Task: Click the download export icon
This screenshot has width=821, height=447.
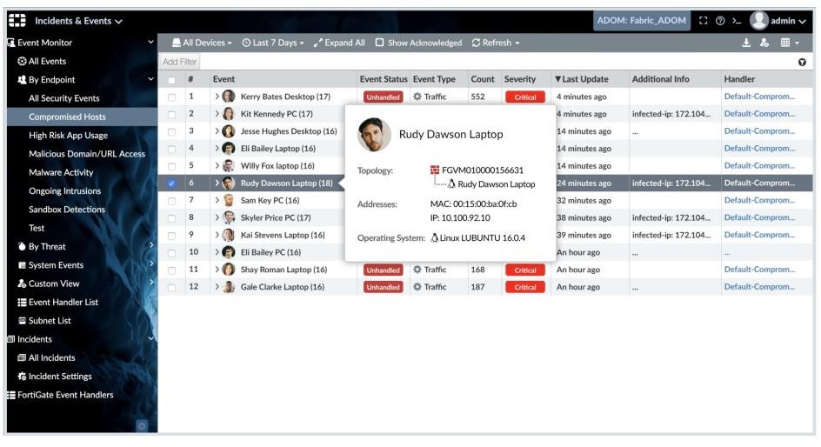Action: coord(746,43)
